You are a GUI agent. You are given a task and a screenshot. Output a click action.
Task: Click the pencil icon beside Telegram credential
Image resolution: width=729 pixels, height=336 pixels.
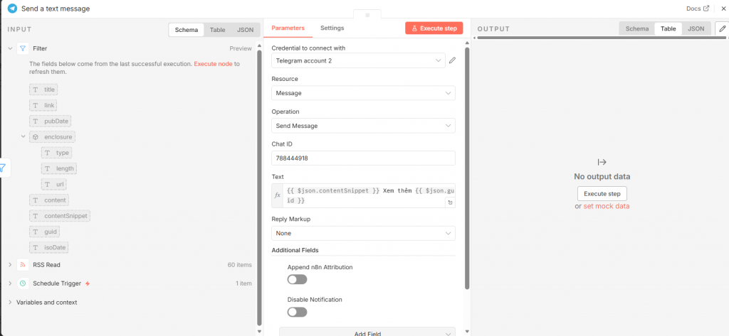coord(452,60)
